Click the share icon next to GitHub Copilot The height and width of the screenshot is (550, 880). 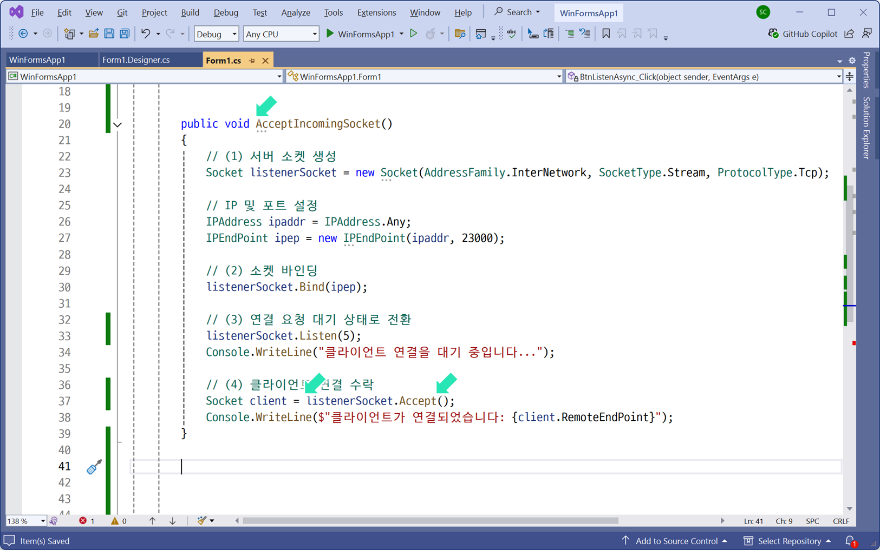[x=849, y=34]
